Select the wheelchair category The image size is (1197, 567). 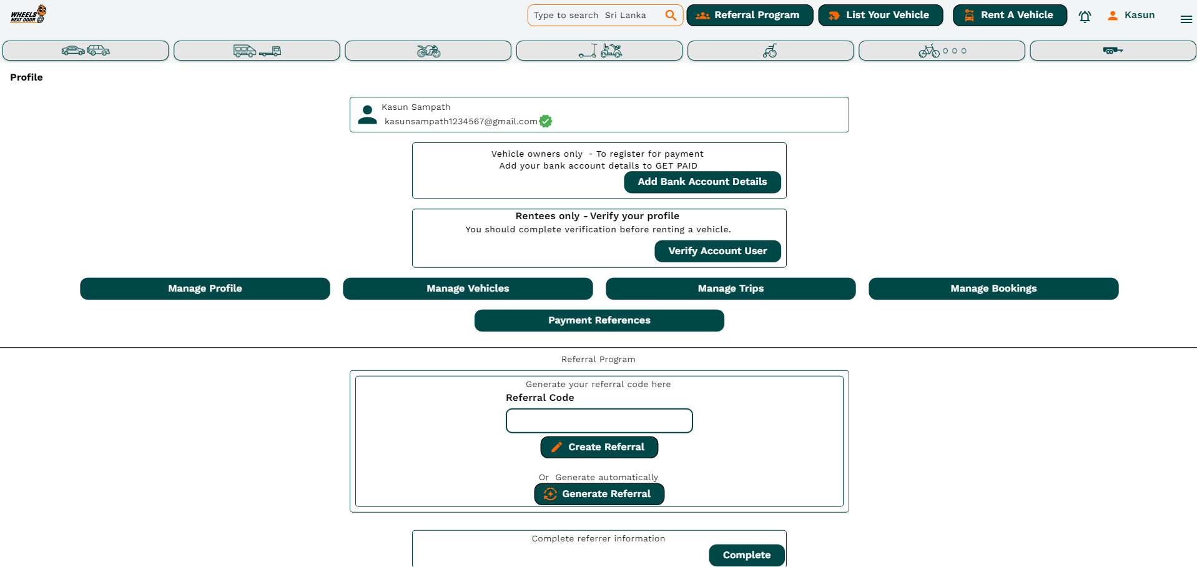click(x=770, y=51)
